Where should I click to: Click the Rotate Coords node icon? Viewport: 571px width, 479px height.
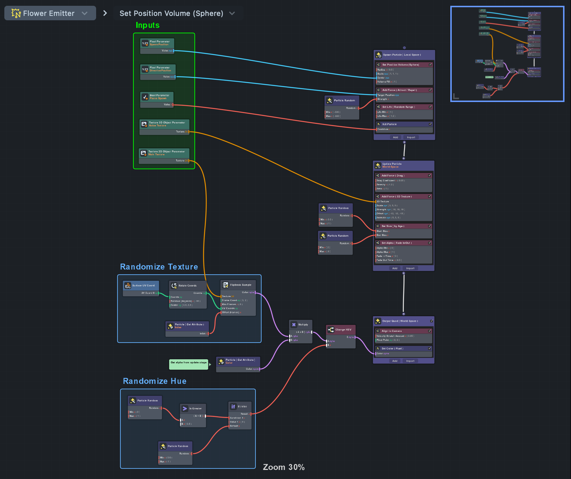point(174,285)
